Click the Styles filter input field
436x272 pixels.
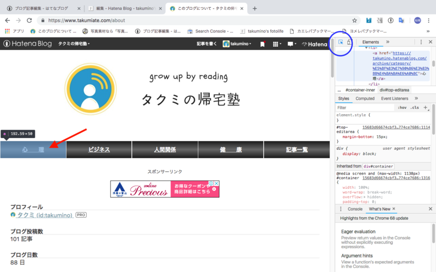pyautogui.click(x=365, y=108)
